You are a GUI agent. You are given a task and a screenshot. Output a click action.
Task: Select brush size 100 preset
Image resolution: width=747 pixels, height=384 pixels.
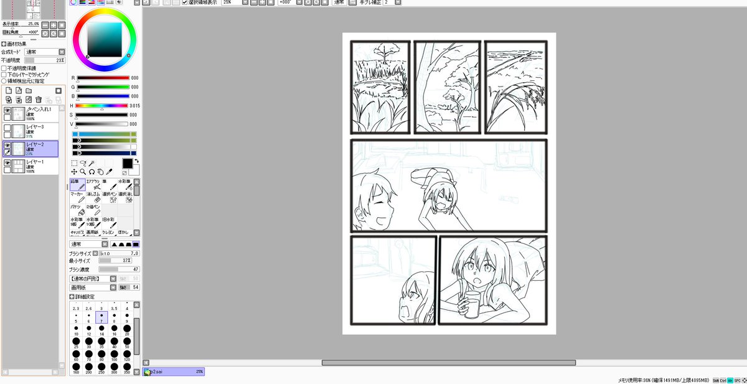coord(115,356)
